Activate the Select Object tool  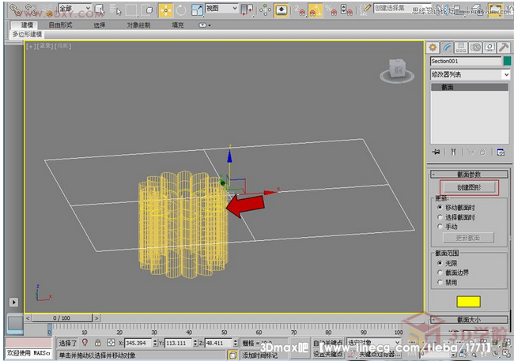click(99, 10)
